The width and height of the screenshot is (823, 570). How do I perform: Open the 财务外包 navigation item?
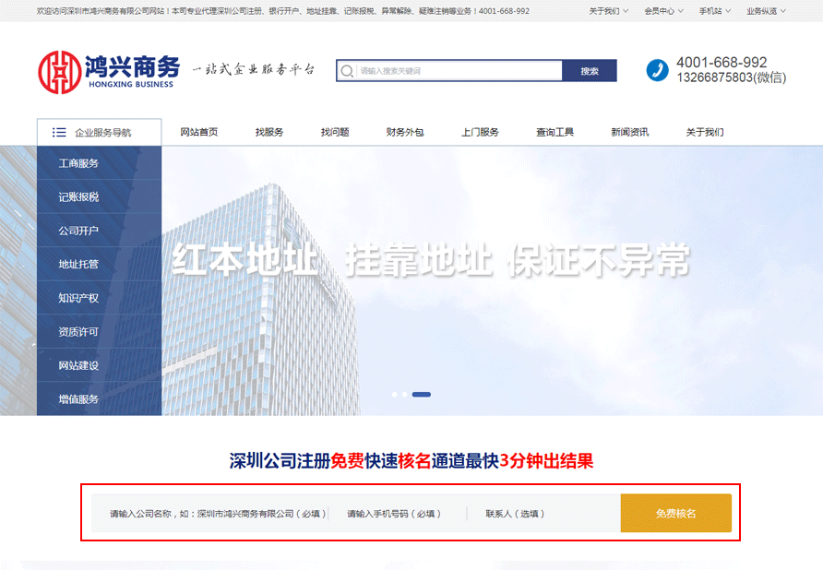[x=405, y=132]
